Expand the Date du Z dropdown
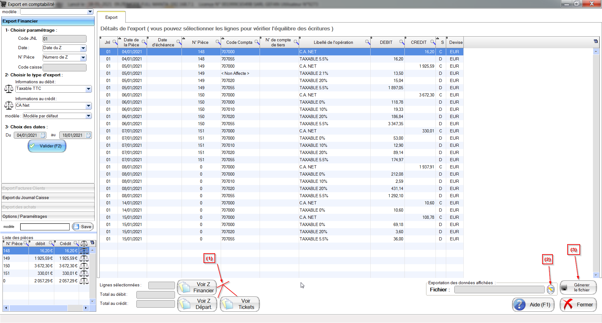The height and width of the screenshot is (323, 602). coord(83,48)
